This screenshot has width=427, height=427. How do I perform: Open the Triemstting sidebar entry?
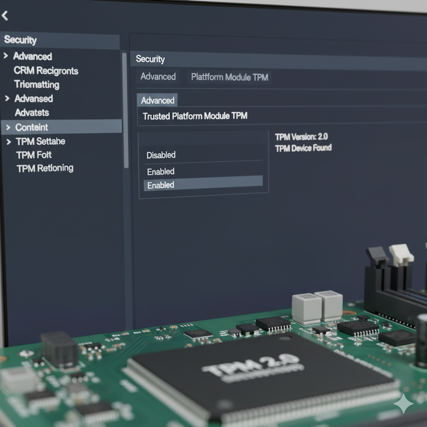pos(37,85)
